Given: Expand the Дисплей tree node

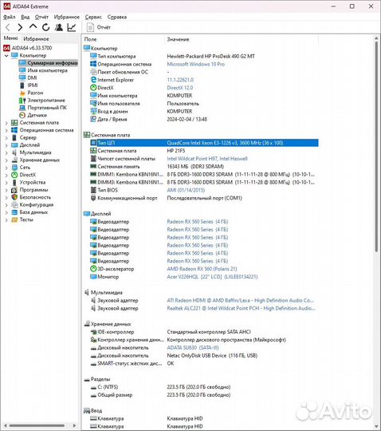Looking at the screenshot, I should coord(6,145).
